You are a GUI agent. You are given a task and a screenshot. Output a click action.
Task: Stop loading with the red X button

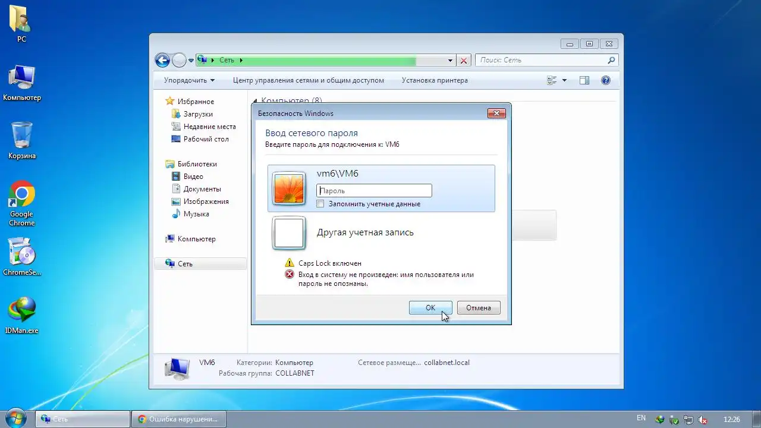tap(464, 60)
